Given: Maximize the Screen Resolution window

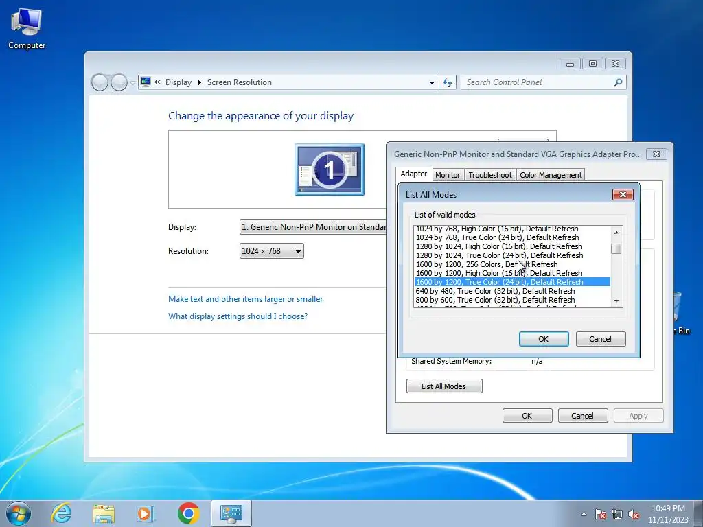Looking at the screenshot, I should point(592,64).
